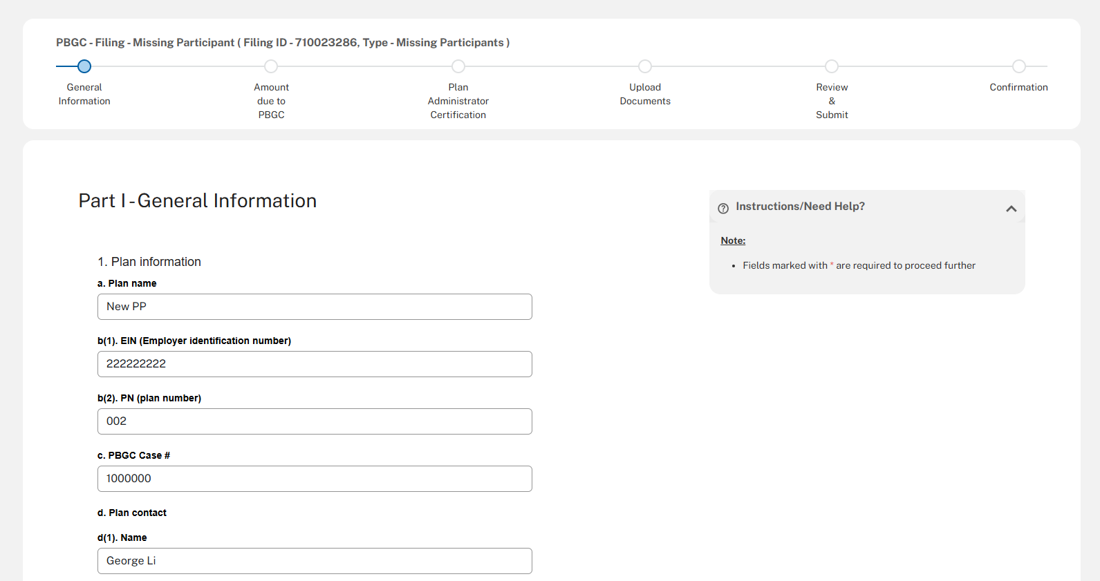This screenshot has width=1100, height=581.
Task: Click Plan Administrator Certification step circle
Action: 458,66
